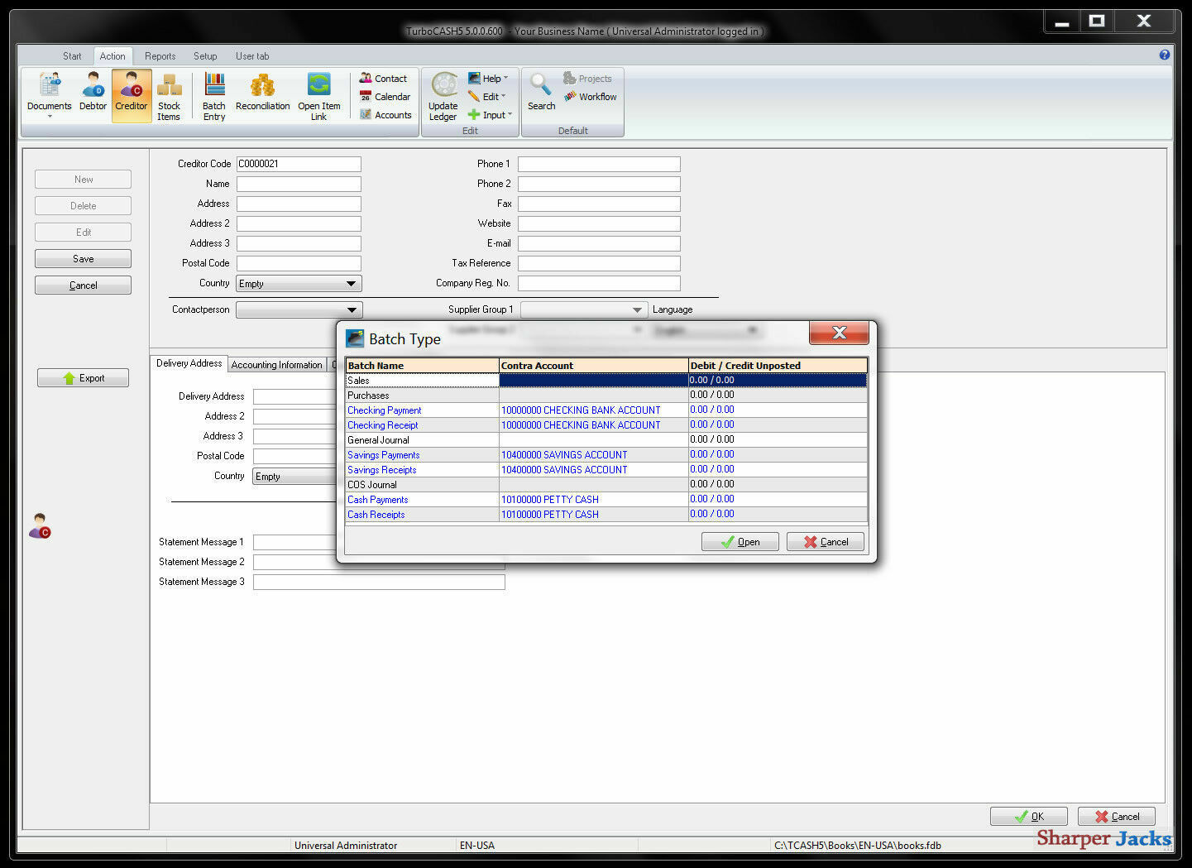Switch to the Start ribbon tab
Screen dimensions: 1192x868
pos(72,56)
